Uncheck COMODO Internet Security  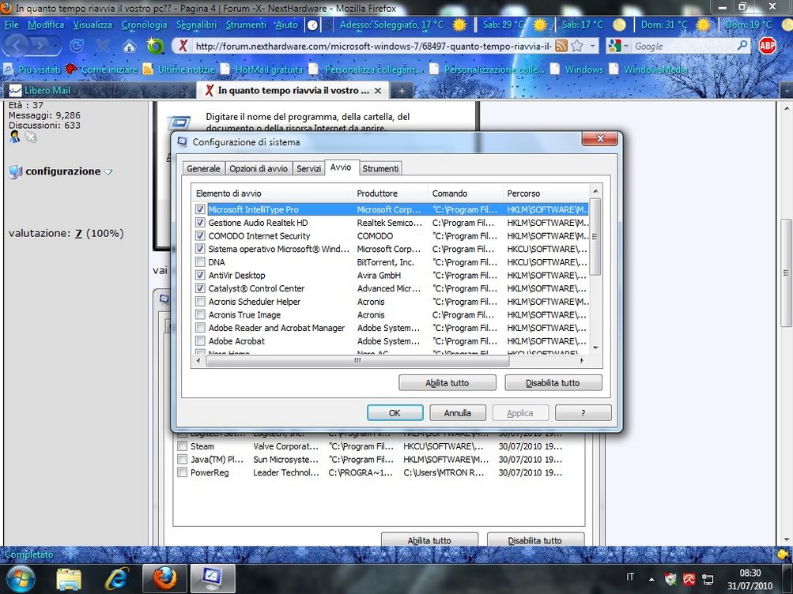point(200,235)
